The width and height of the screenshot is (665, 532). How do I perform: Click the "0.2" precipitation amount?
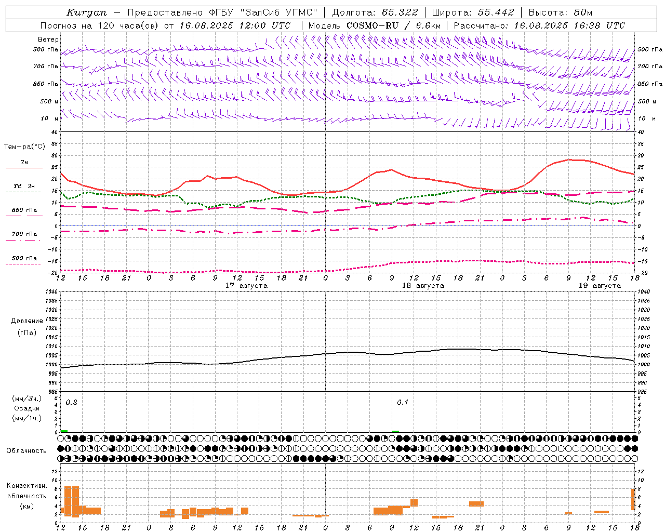coord(72,402)
